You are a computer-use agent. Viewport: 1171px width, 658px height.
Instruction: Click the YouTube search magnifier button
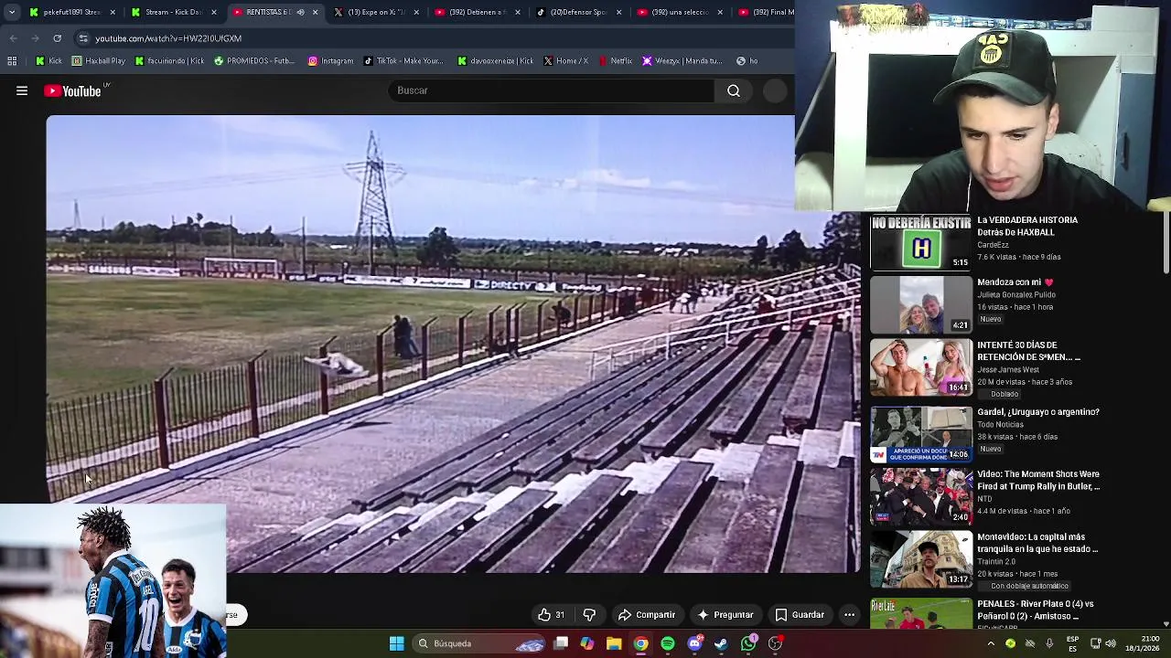point(734,90)
